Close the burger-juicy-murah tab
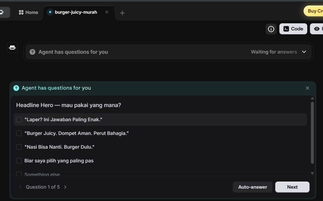 [107, 12]
